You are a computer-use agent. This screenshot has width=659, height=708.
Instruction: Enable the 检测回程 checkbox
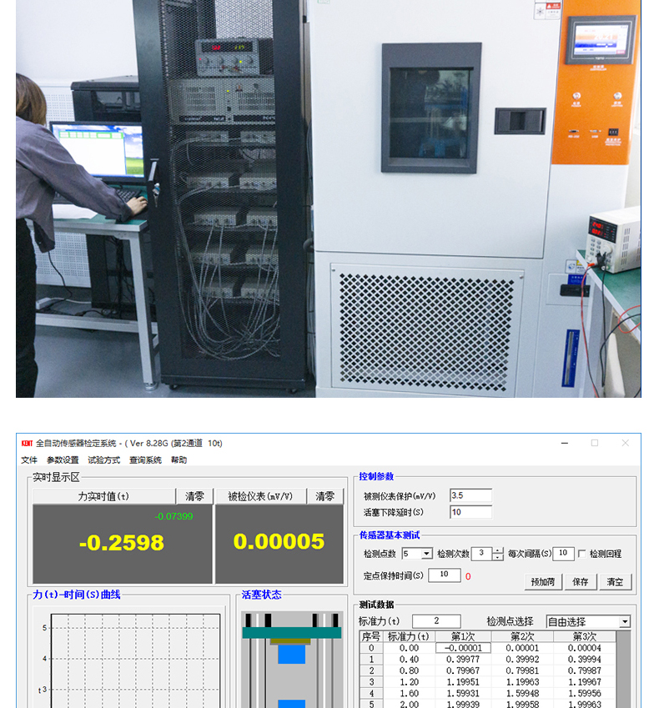click(582, 554)
